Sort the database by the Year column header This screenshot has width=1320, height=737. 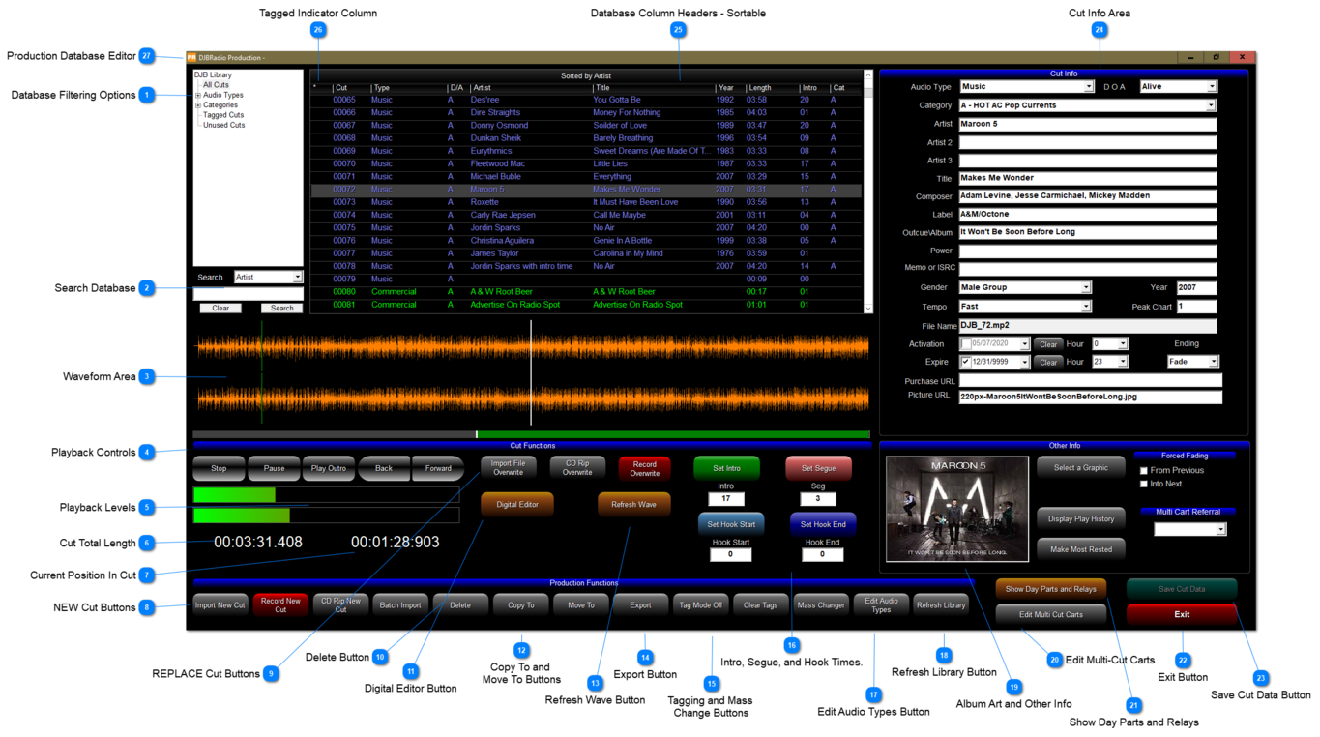coord(730,88)
